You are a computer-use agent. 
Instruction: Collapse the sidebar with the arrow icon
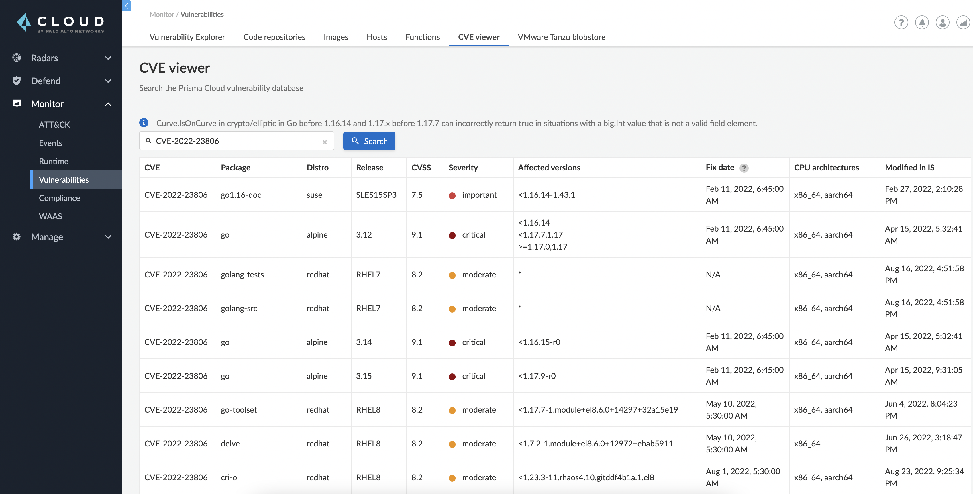point(127,6)
